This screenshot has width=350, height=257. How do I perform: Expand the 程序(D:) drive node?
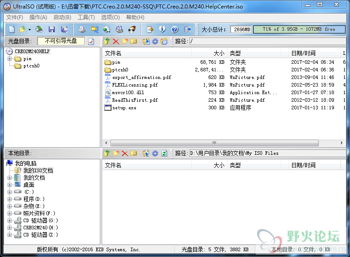click(10, 199)
